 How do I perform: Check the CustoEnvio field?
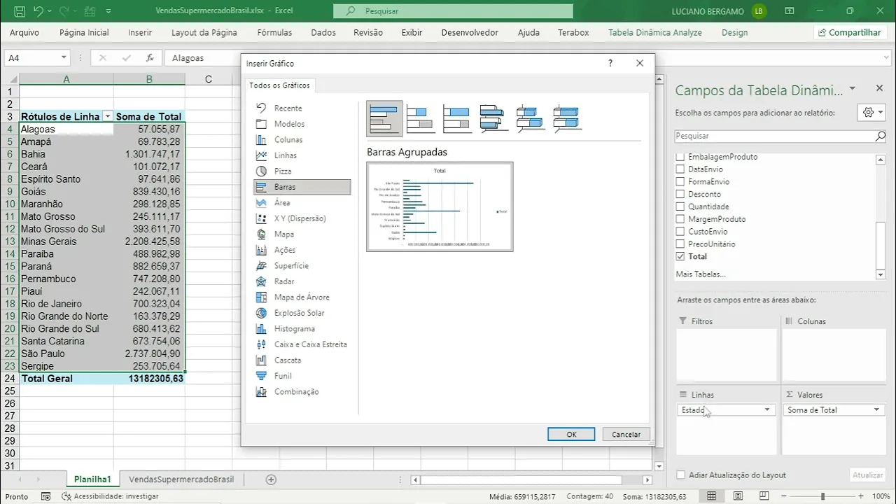tap(680, 232)
